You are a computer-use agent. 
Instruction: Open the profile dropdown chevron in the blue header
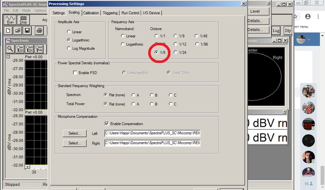[x=309, y=39]
